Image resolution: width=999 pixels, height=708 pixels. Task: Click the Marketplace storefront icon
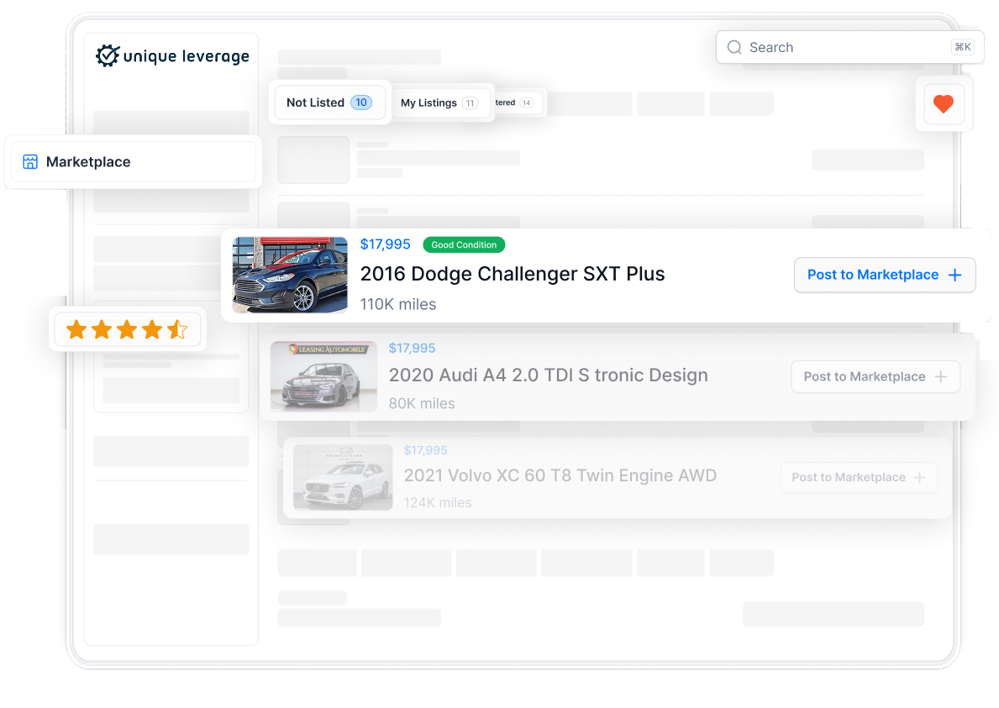[30, 162]
